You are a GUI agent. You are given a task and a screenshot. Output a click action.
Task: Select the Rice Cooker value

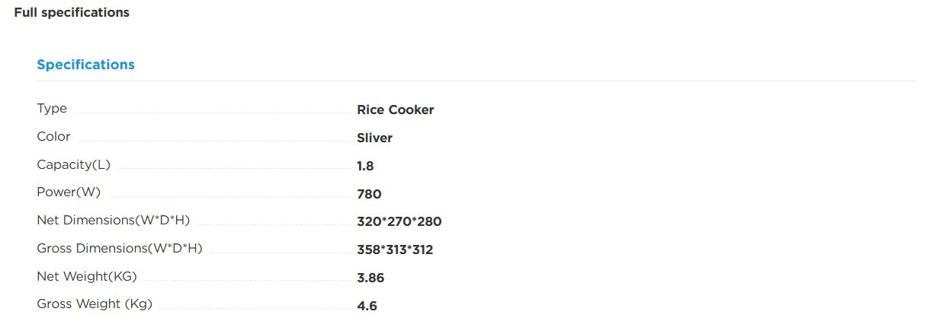[x=396, y=110]
